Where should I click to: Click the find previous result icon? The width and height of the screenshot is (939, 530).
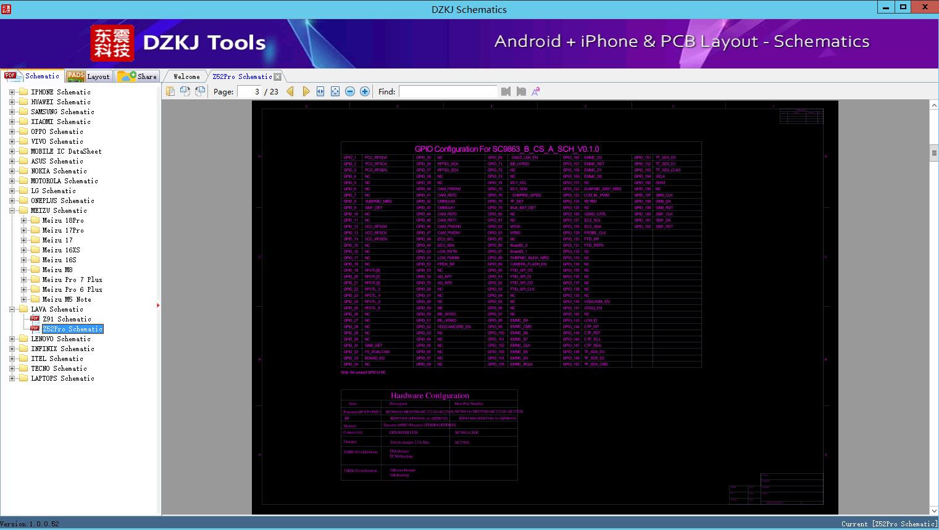(506, 91)
